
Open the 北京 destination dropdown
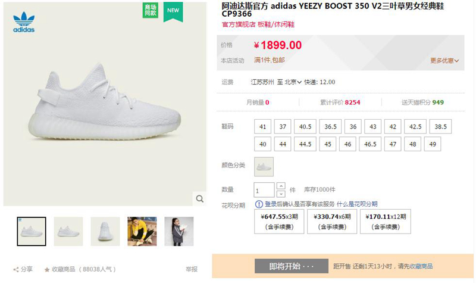click(293, 82)
